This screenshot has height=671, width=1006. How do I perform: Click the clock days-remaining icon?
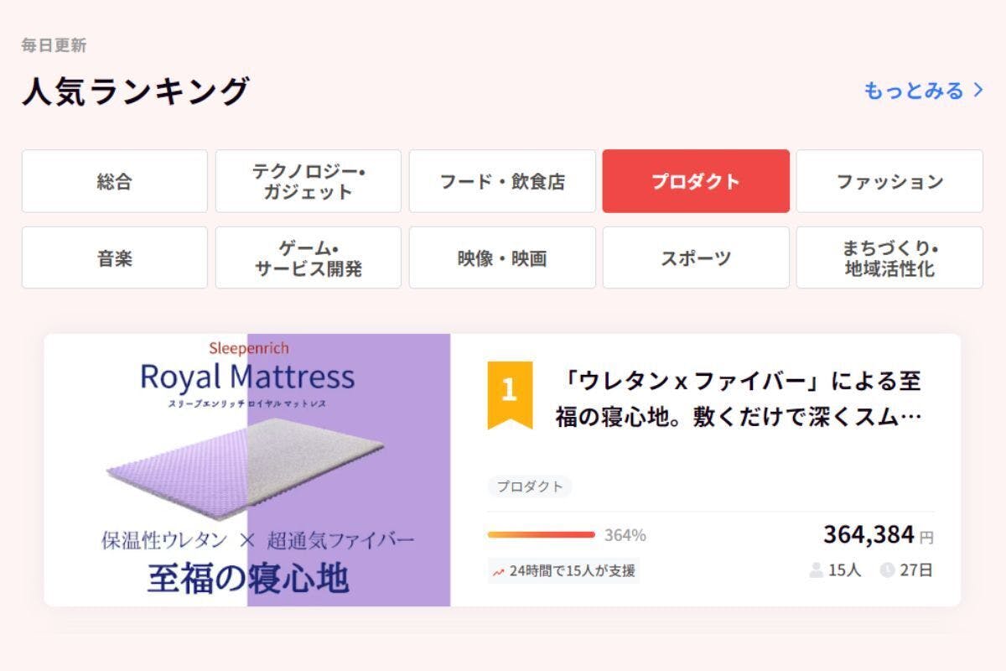(x=887, y=570)
